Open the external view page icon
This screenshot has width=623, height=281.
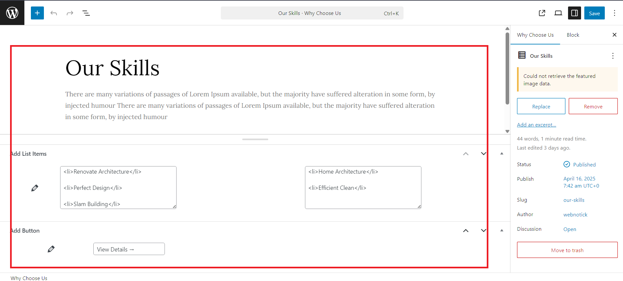click(x=542, y=13)
